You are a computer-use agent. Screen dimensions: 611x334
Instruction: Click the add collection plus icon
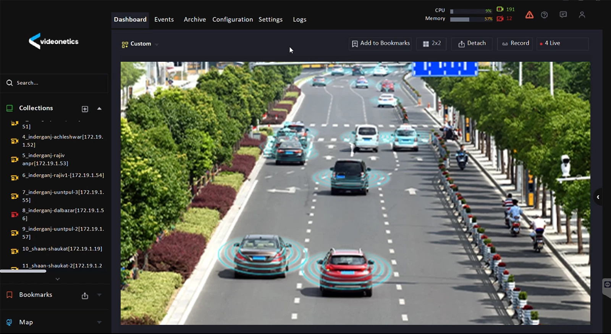pyautogui.click(x=85, y=109)
